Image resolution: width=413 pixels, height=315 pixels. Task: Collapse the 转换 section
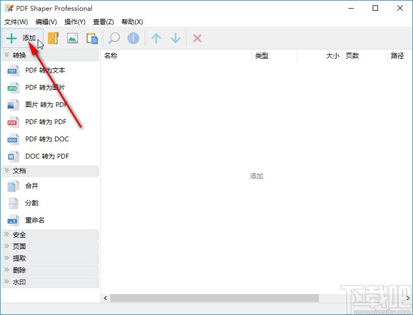[x=51, y=55]
